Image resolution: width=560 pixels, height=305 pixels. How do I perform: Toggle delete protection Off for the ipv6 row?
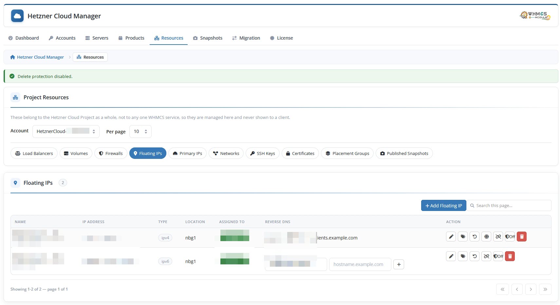point(498,256)
